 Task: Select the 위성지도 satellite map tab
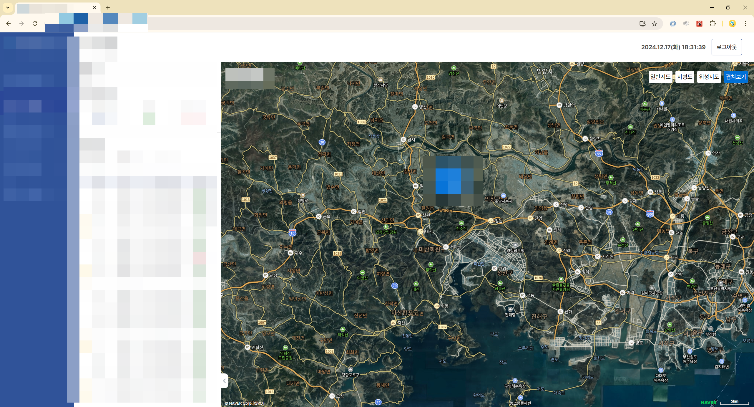[709, 77]
